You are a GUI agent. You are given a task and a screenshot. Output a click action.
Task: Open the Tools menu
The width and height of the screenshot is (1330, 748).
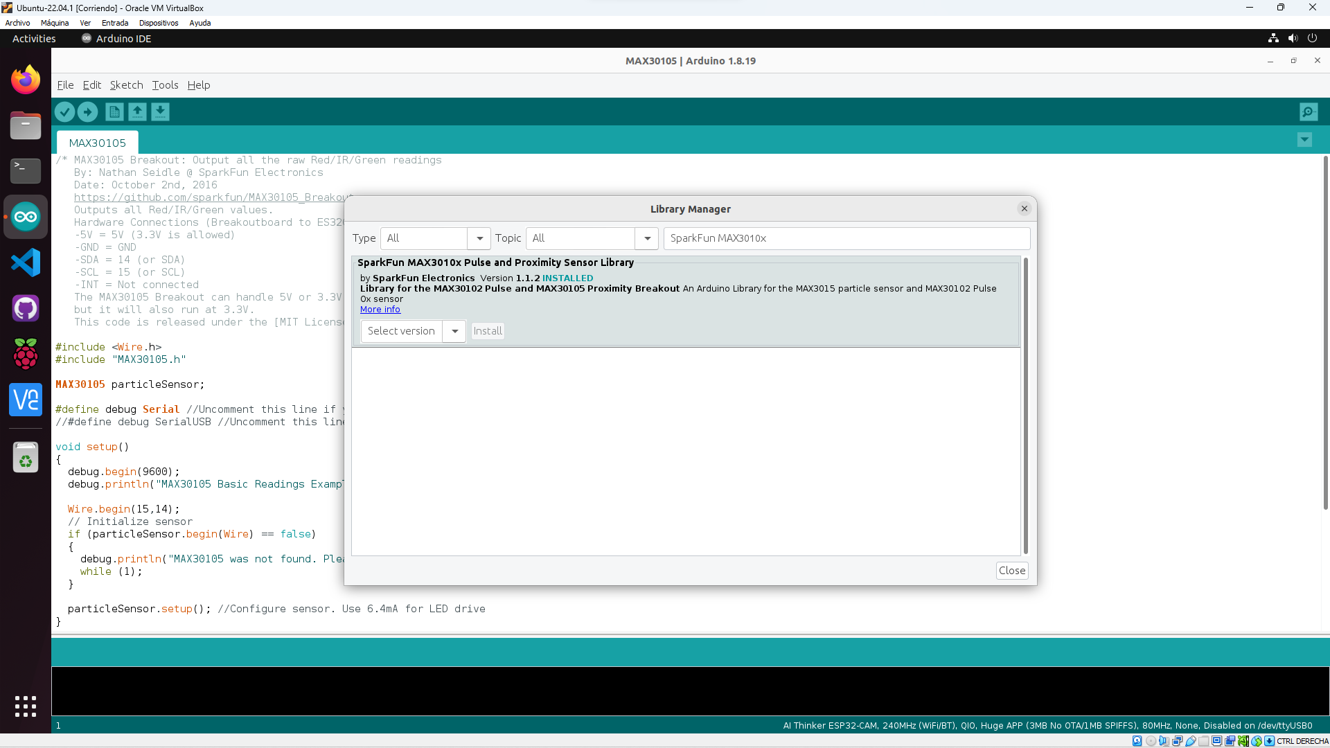click(x=165, y=85)
